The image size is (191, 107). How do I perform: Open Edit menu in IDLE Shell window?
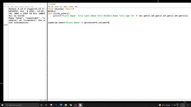[x=8, y=7]
